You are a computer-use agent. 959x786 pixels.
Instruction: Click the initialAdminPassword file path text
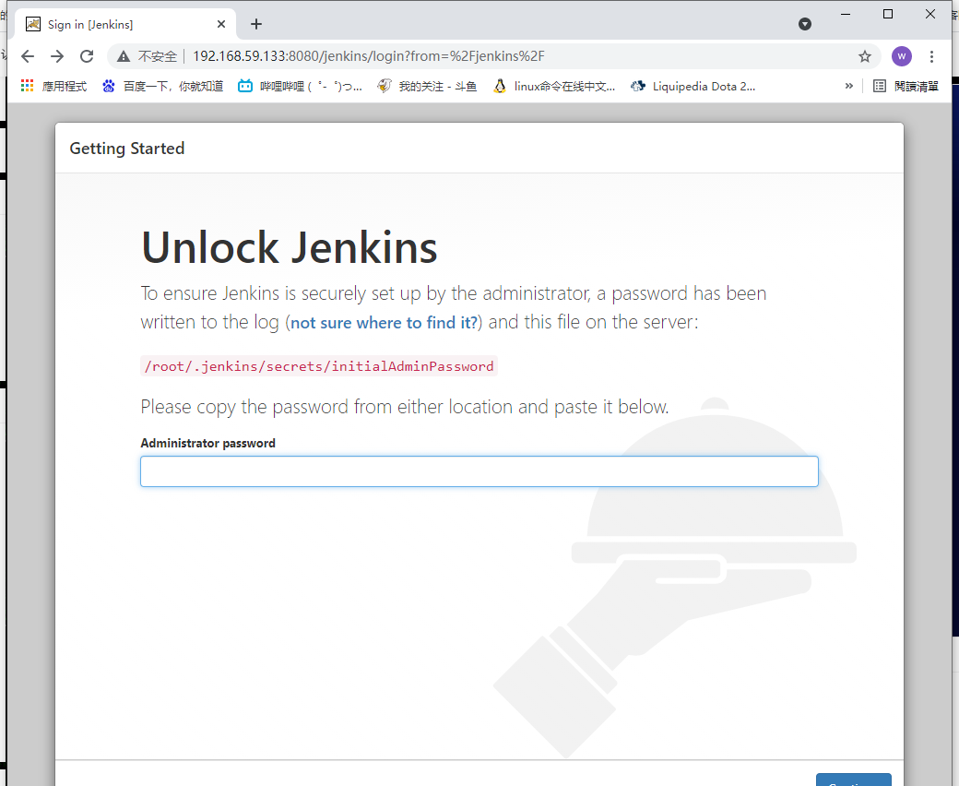[x=319, y=366]
